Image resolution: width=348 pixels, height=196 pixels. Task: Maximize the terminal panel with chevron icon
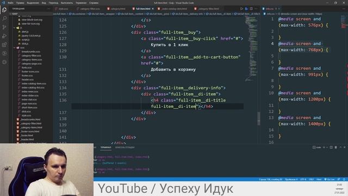340,147
